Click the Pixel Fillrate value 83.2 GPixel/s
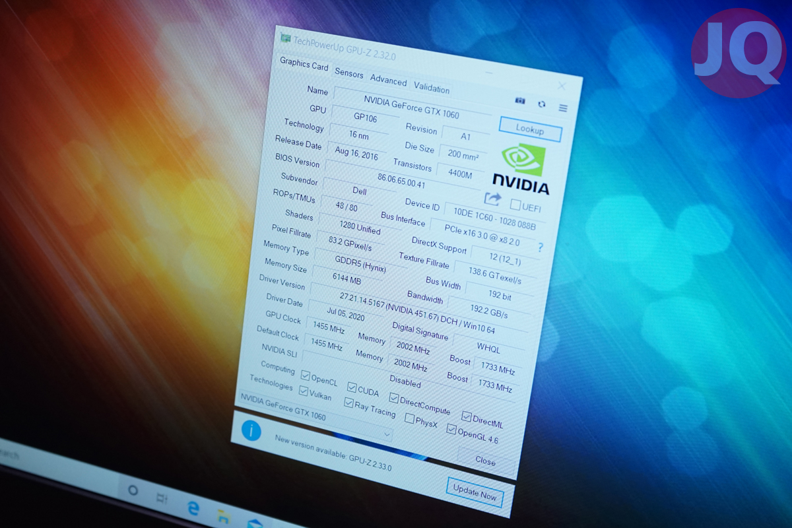This screenshot has width=792, height=528. tap(349, 244)
